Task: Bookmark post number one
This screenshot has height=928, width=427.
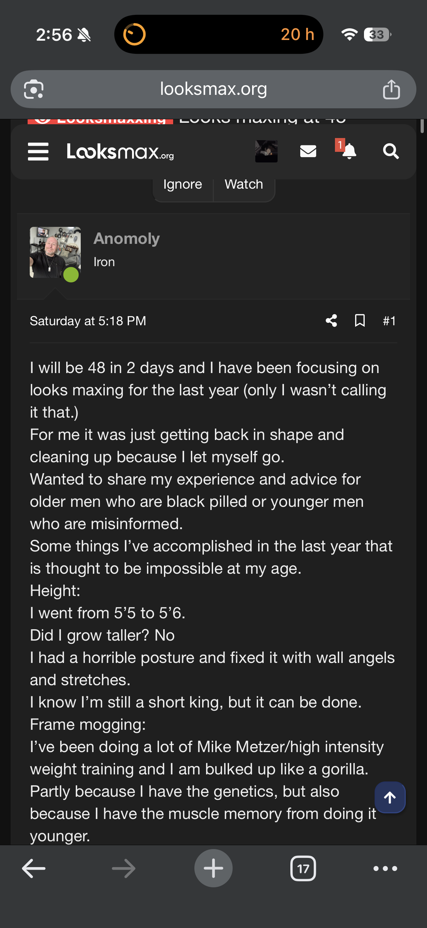Action: [x=360, y=321]
